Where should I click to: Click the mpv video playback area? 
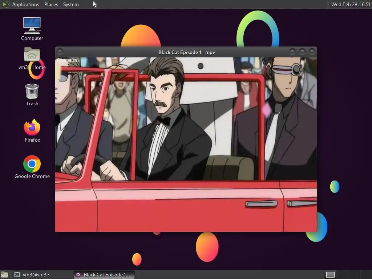[186, 145]
